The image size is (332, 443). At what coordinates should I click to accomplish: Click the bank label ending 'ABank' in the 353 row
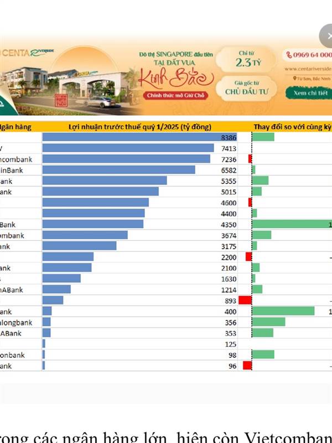pos(11,333)
